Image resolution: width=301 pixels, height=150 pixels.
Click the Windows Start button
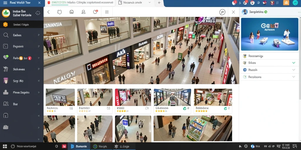click(5, 146)
